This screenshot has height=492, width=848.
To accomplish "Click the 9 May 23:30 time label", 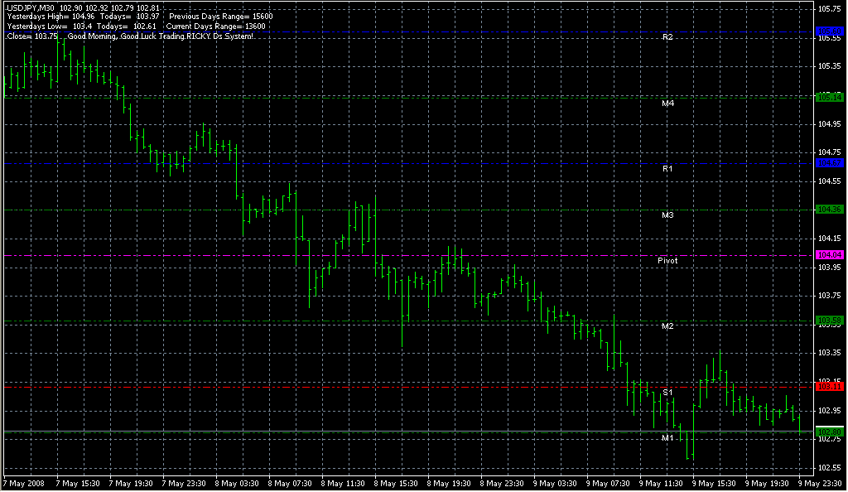I will [x=817, y=483].
